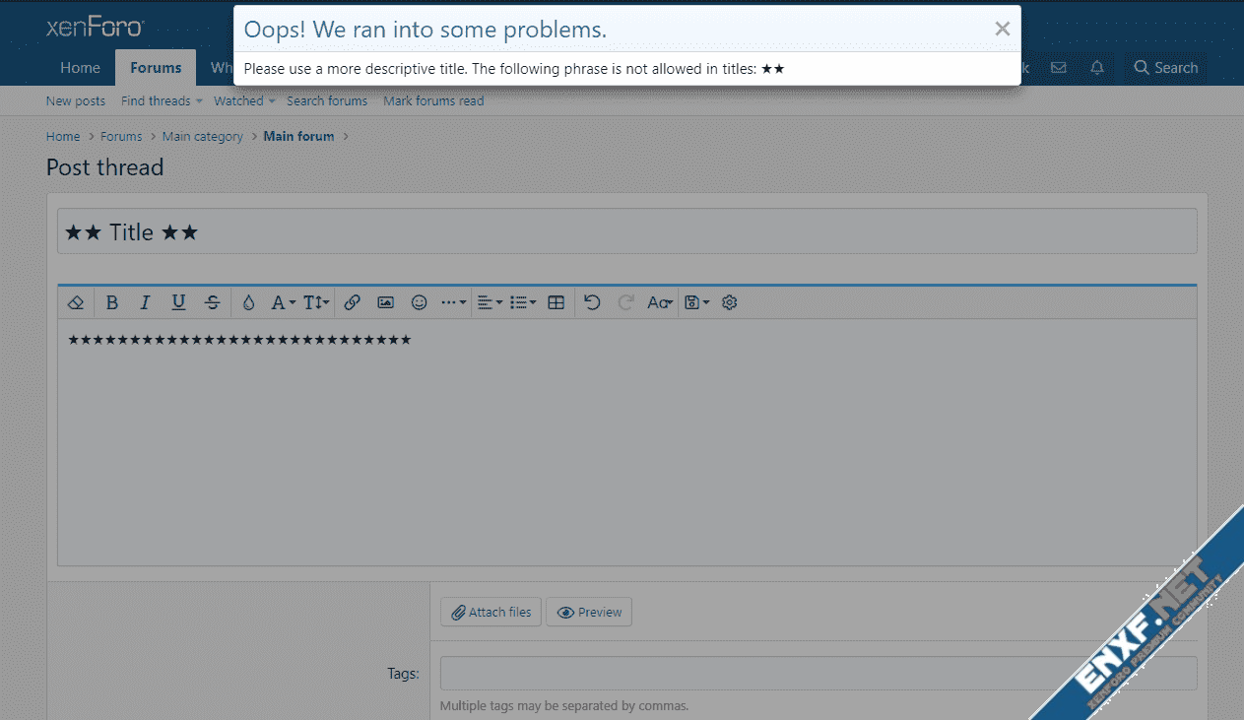
Task: Open the text color droplet picker
Action: point(248,303)
